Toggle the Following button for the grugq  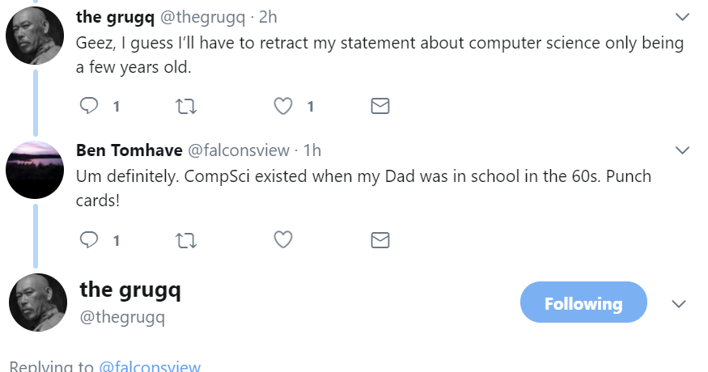[x=583, y=303]
